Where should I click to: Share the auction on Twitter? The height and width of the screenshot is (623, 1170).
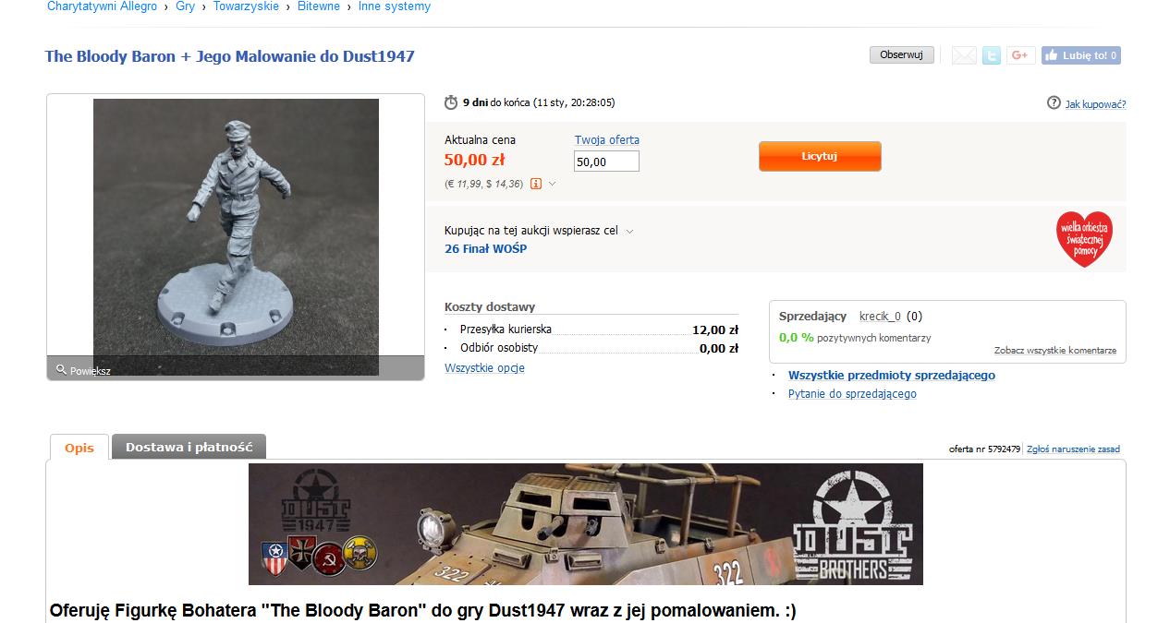pyautogui.click(x=992, y=55)
